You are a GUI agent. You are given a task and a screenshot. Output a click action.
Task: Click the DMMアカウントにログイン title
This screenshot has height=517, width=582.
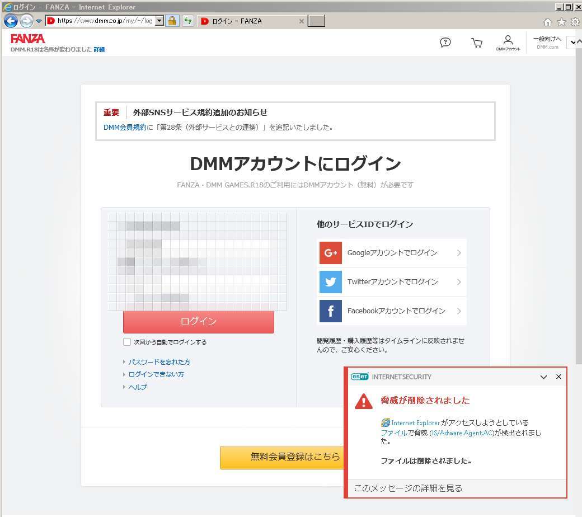[x=295, y=164]
